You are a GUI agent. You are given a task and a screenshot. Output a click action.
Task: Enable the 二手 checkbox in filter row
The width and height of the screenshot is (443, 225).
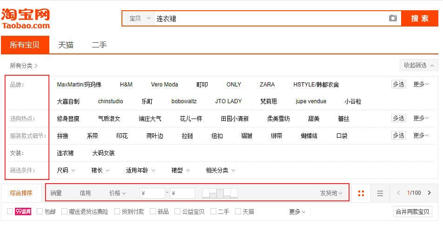(x=213, y=211)
